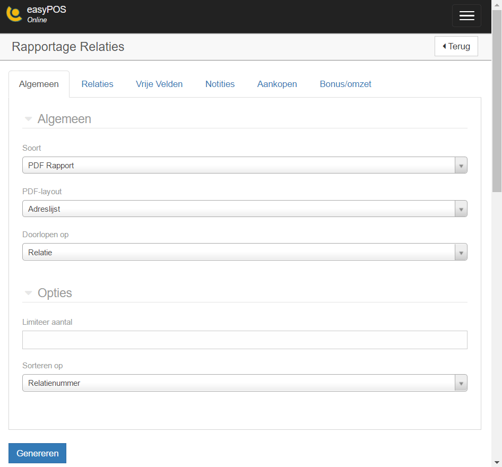Click the scrollbar up arrow
502x467 pixels.
497,4
